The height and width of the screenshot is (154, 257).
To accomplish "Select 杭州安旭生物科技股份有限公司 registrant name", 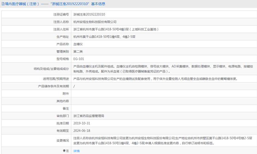I will pos(95,22).
